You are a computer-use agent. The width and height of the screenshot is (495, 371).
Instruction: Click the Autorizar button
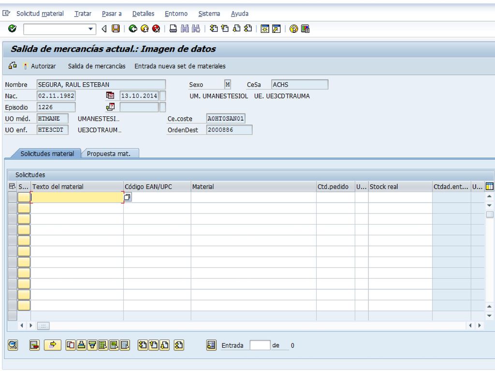41,66
